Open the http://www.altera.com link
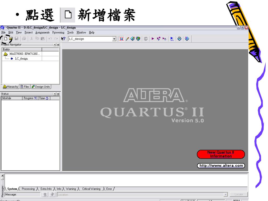The height and width of the screenshot is (201, 268). [221, 166]
